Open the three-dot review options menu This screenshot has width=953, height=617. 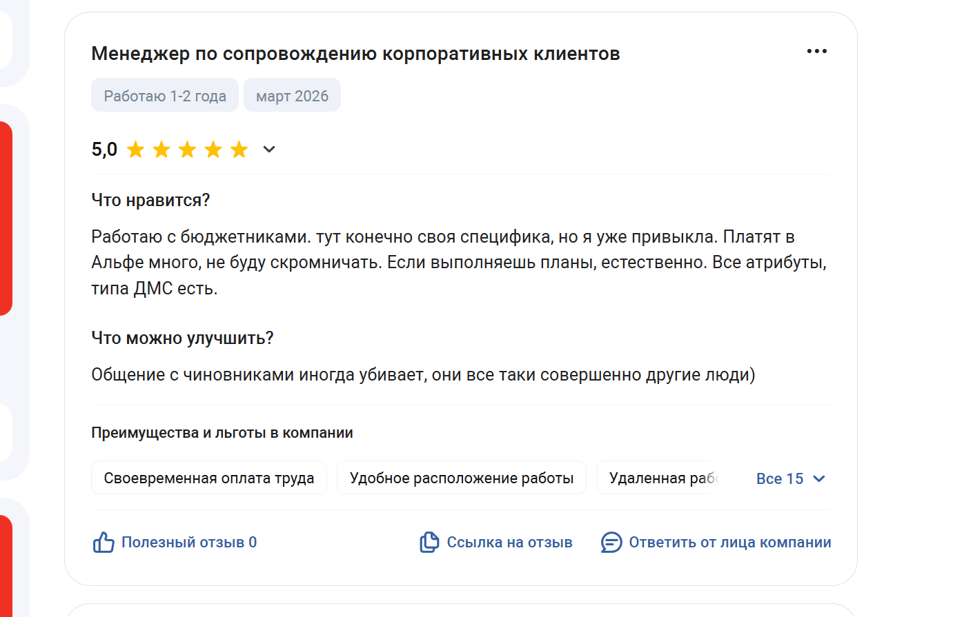816,52
